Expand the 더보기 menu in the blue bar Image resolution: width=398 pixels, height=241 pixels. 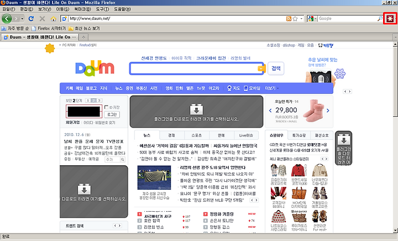(271, 88)
